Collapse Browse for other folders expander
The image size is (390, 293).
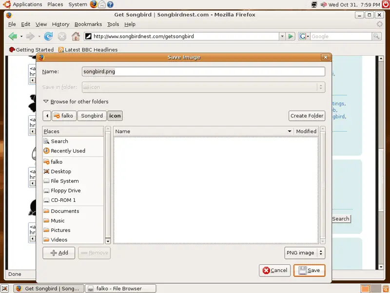[x=46, y=102]
